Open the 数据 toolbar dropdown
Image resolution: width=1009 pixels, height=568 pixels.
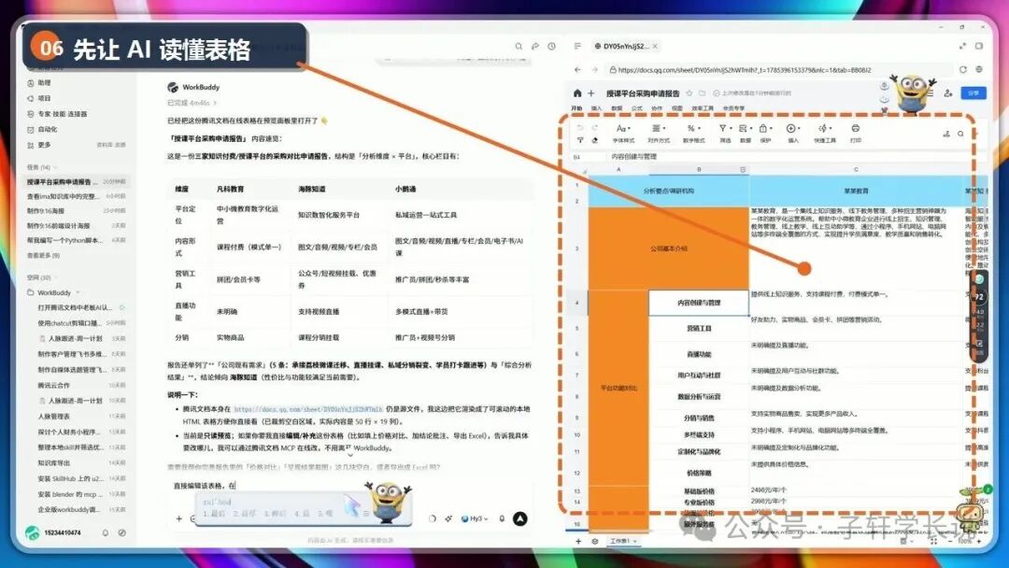(746, 133)
